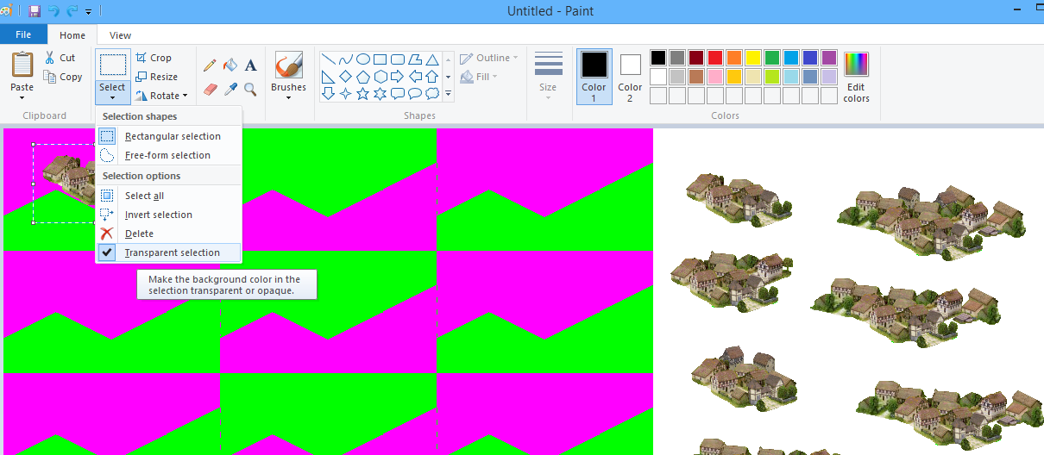This screenshot has width=1044, height=455.
Task: Pick the Five-point star shape
Action: click(363, 93)
